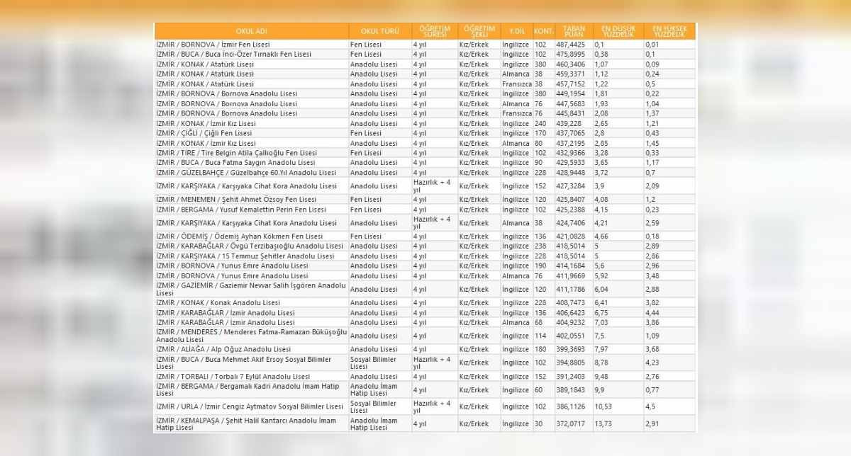Screen dimensions: 851x456
Task: Select the quota value 240
Action: pyautogui.click(x=540, y=124)
